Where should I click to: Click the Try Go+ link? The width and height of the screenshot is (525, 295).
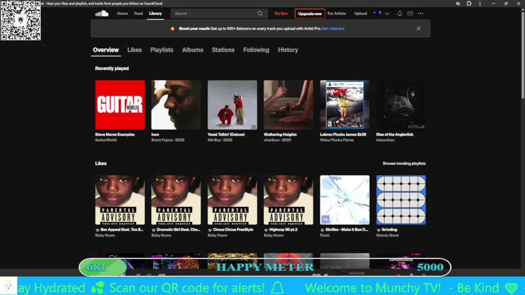pos(281,14)
